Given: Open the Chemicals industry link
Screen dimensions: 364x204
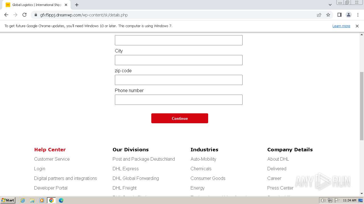Looking at the screenshot, I should (x=201, y=169).
